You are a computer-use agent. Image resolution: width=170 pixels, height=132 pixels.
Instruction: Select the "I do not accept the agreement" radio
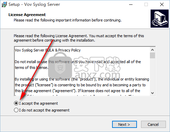(x=16, y=110)
